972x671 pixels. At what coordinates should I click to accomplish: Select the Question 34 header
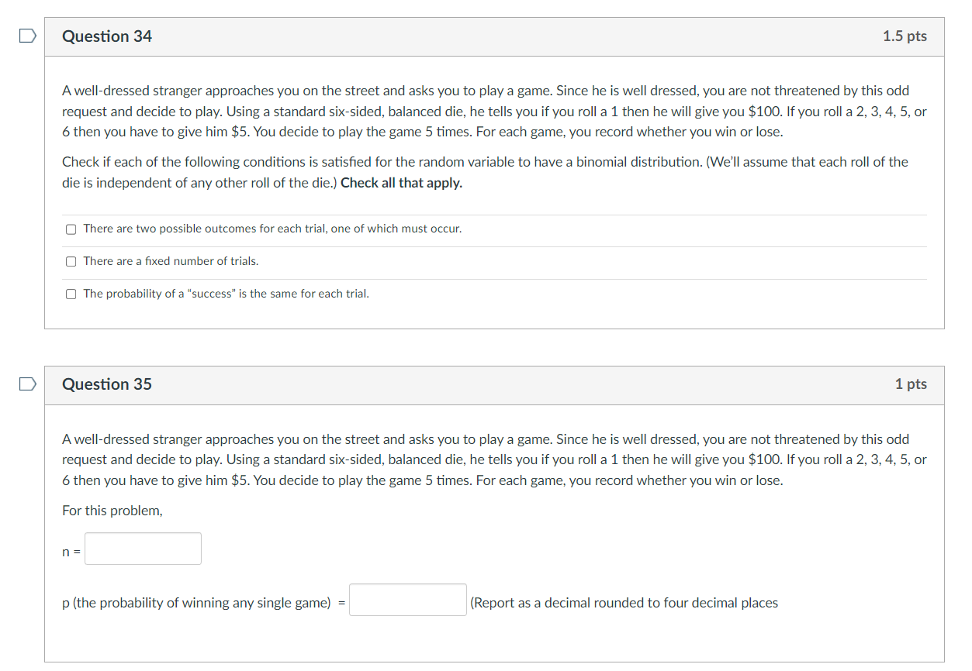click(107, 36)
